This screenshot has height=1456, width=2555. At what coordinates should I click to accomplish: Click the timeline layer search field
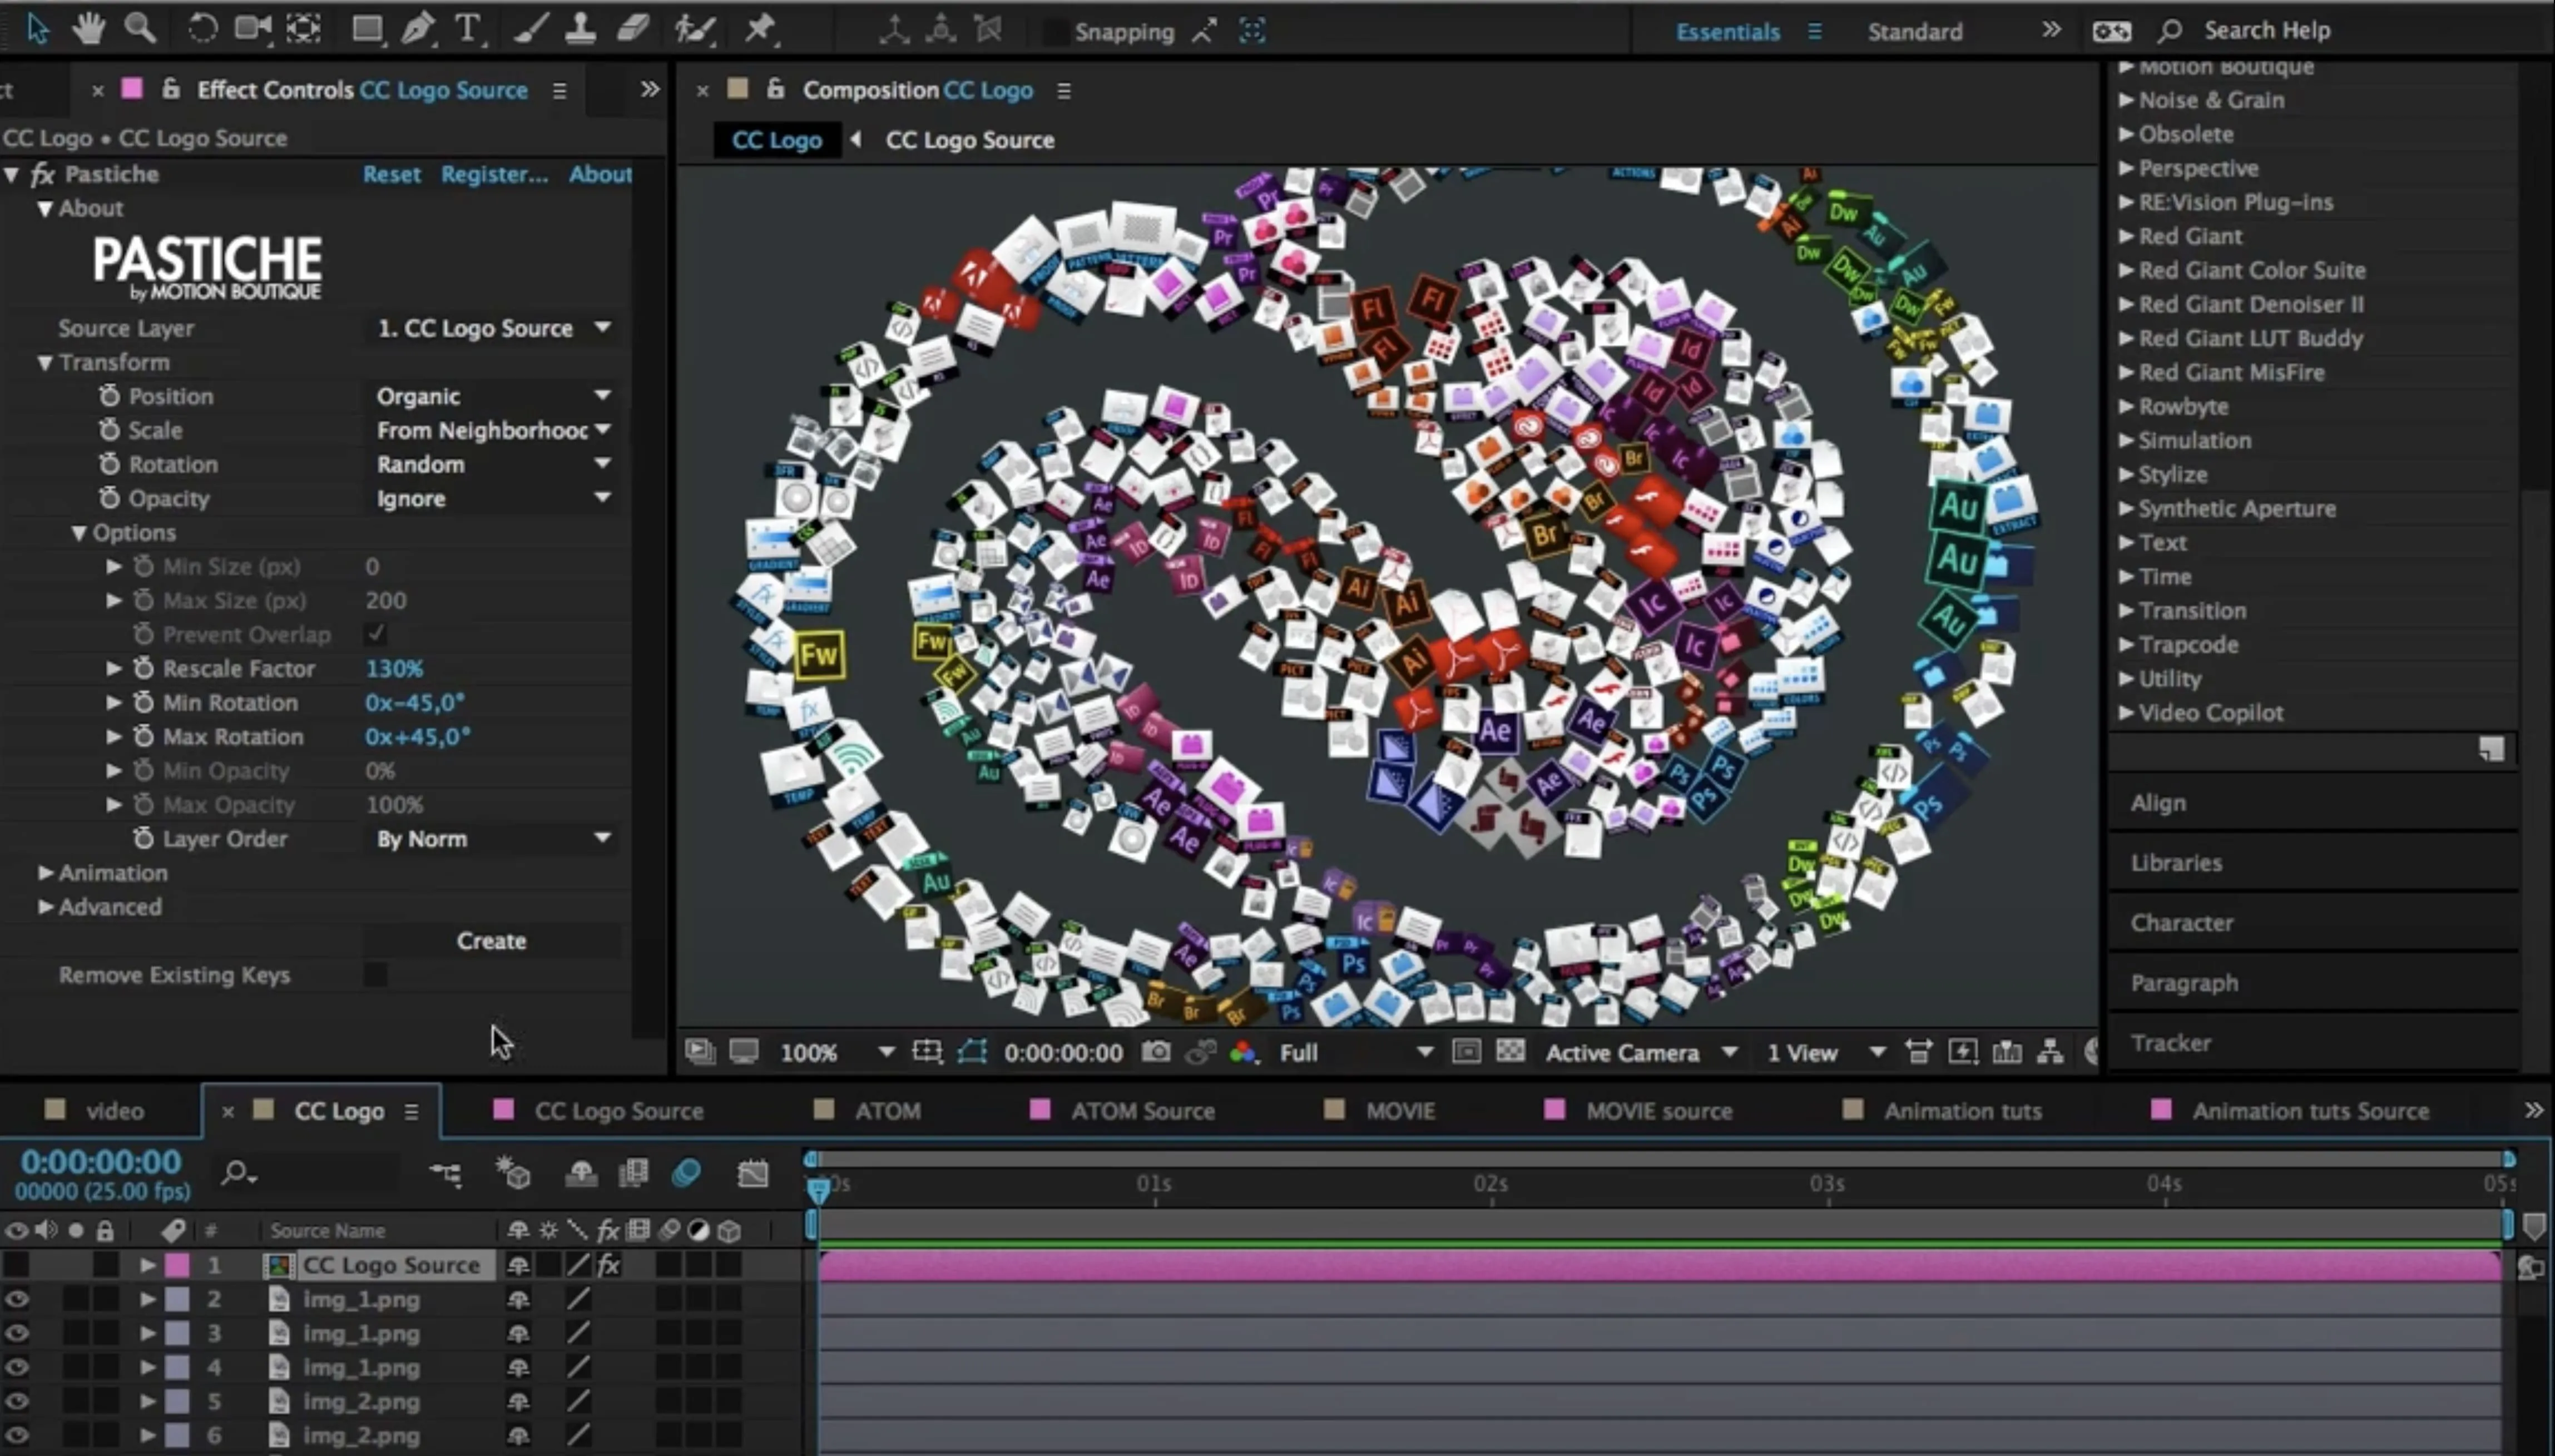point(310,1172)
